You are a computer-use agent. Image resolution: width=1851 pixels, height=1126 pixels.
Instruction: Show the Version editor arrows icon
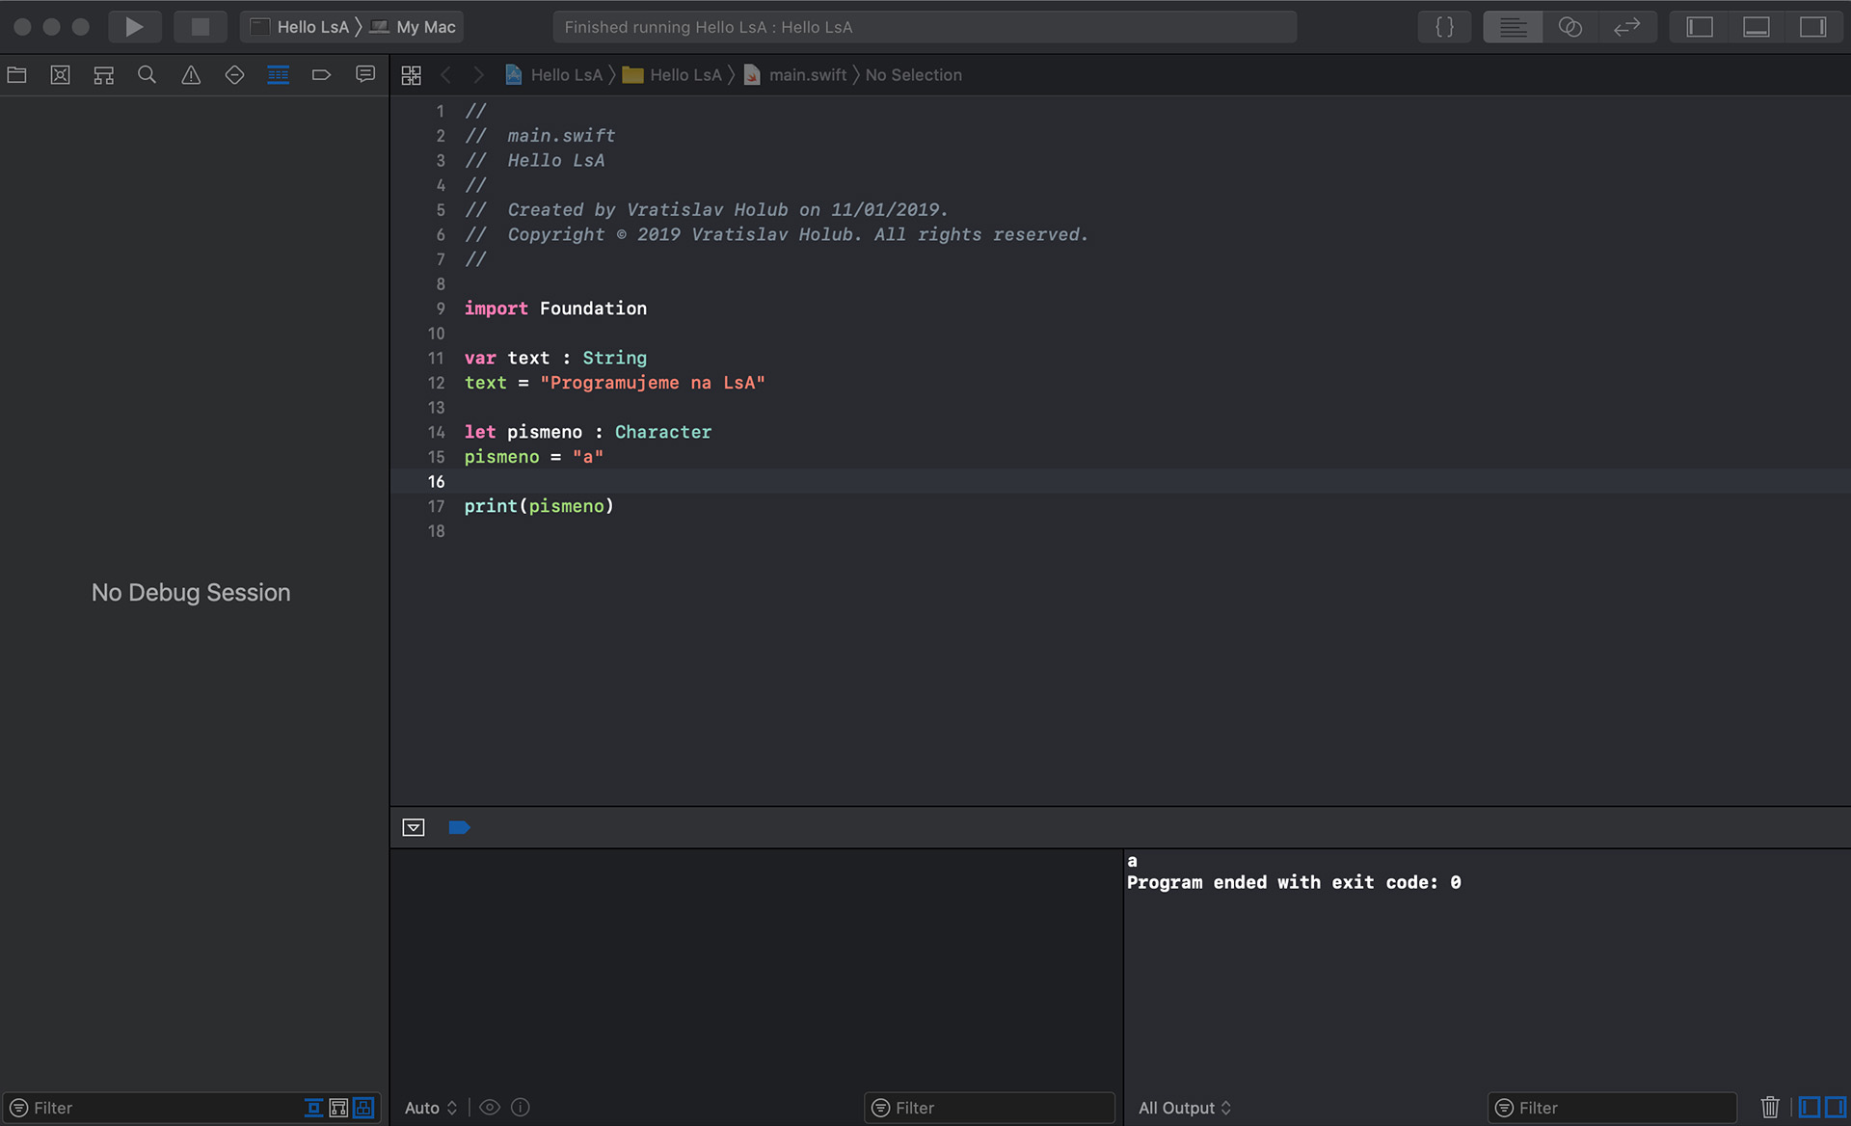click(1627, 27)
